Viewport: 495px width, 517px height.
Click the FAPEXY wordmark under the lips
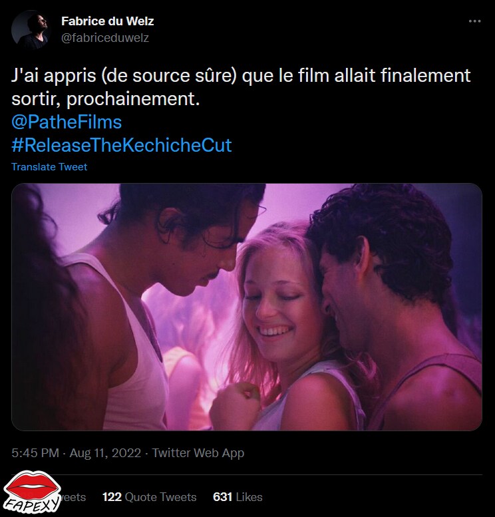coord(33,505)
